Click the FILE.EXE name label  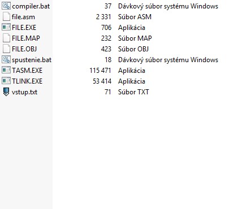24,28
